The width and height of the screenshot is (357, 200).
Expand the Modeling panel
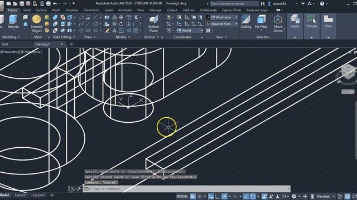[11, 37]
